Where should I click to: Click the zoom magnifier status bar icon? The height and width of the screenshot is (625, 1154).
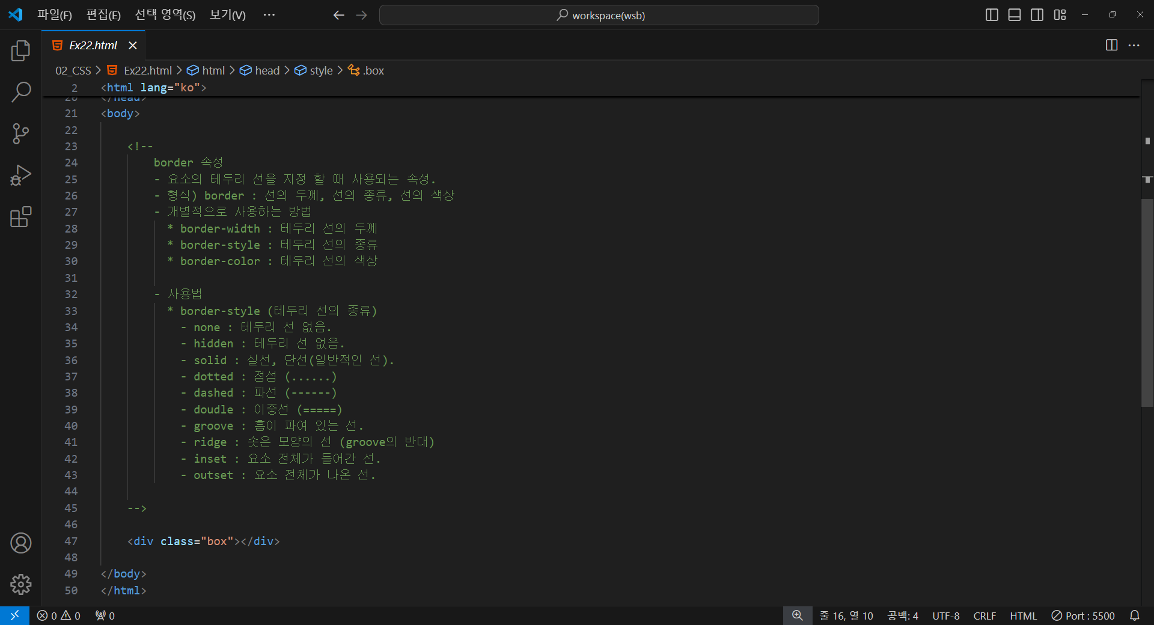pos(797,615)
